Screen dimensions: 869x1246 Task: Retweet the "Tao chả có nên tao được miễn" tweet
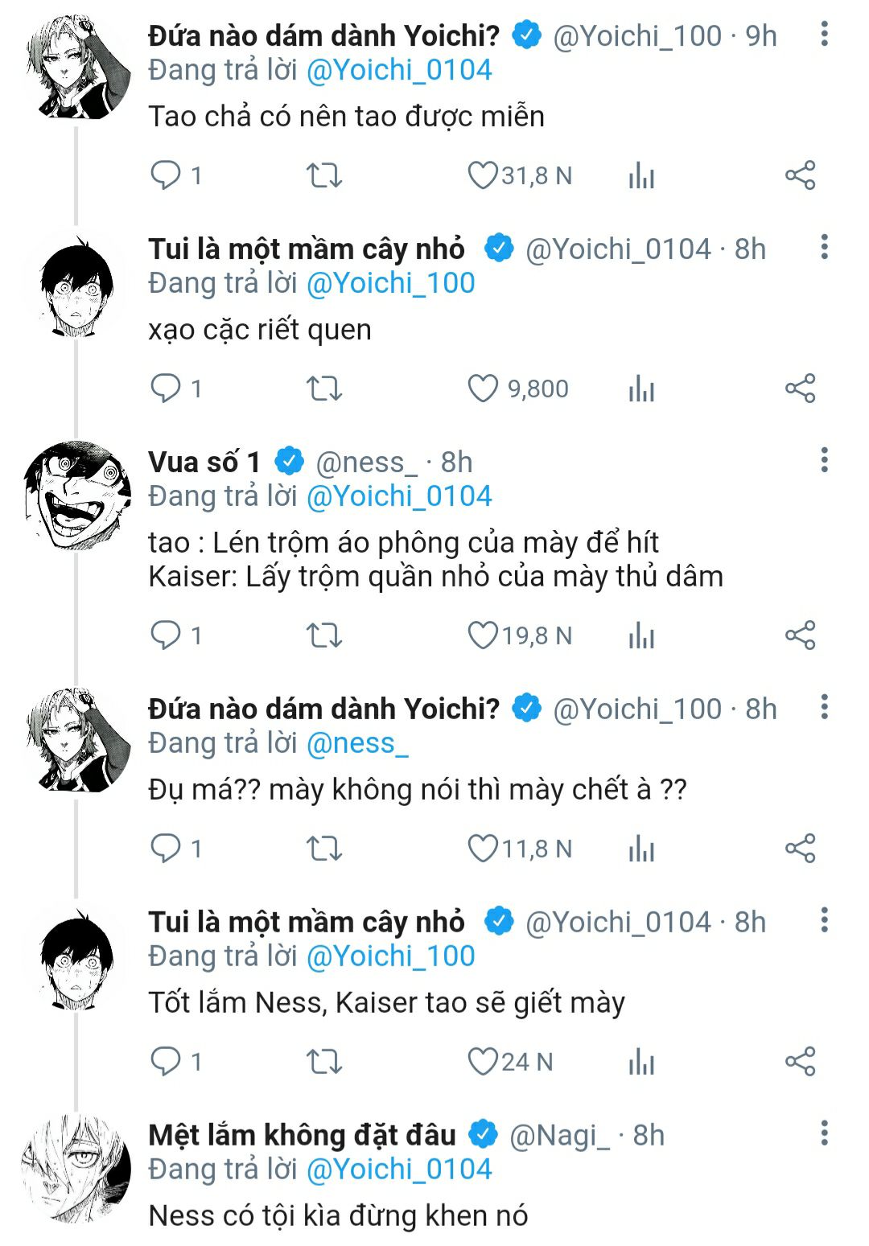pyautogui.click(x=324, y=175)
